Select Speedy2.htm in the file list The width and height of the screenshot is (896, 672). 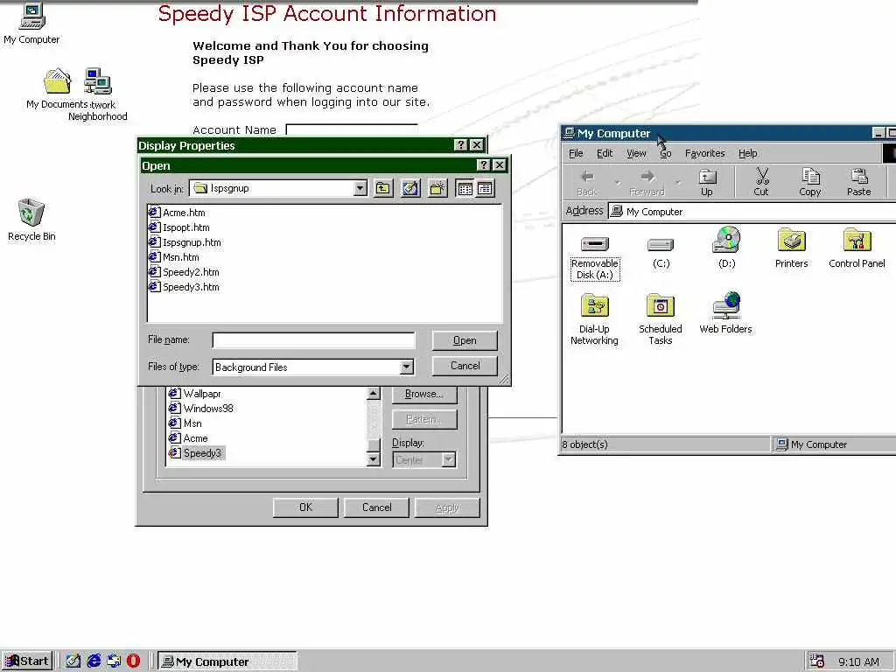(x=184, y=272)
